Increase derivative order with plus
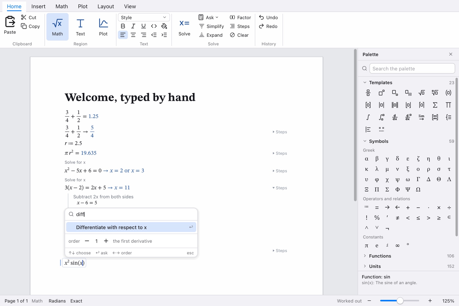 point(106,241)
